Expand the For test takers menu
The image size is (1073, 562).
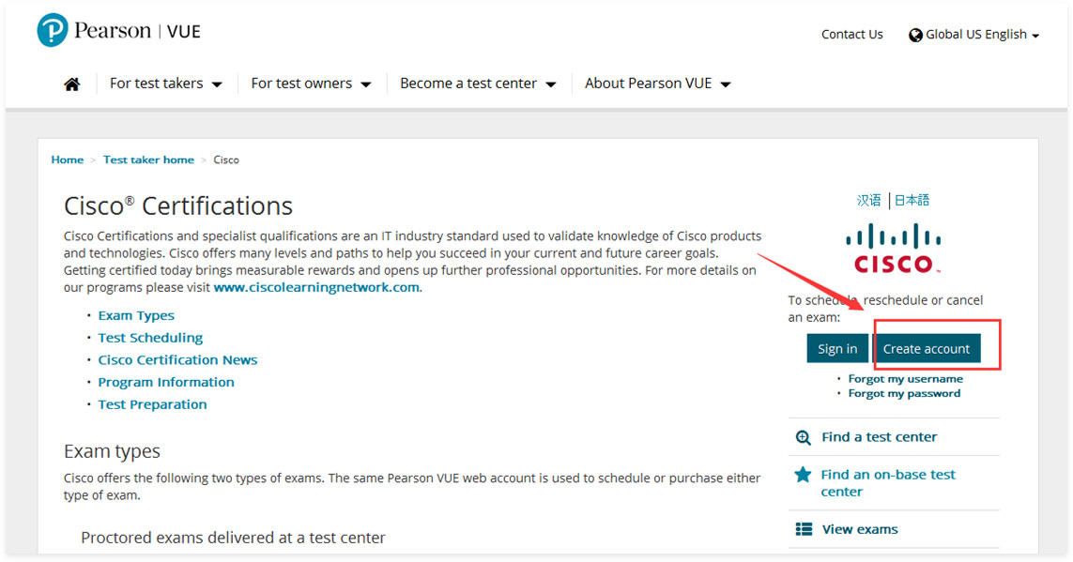[165, 84]
